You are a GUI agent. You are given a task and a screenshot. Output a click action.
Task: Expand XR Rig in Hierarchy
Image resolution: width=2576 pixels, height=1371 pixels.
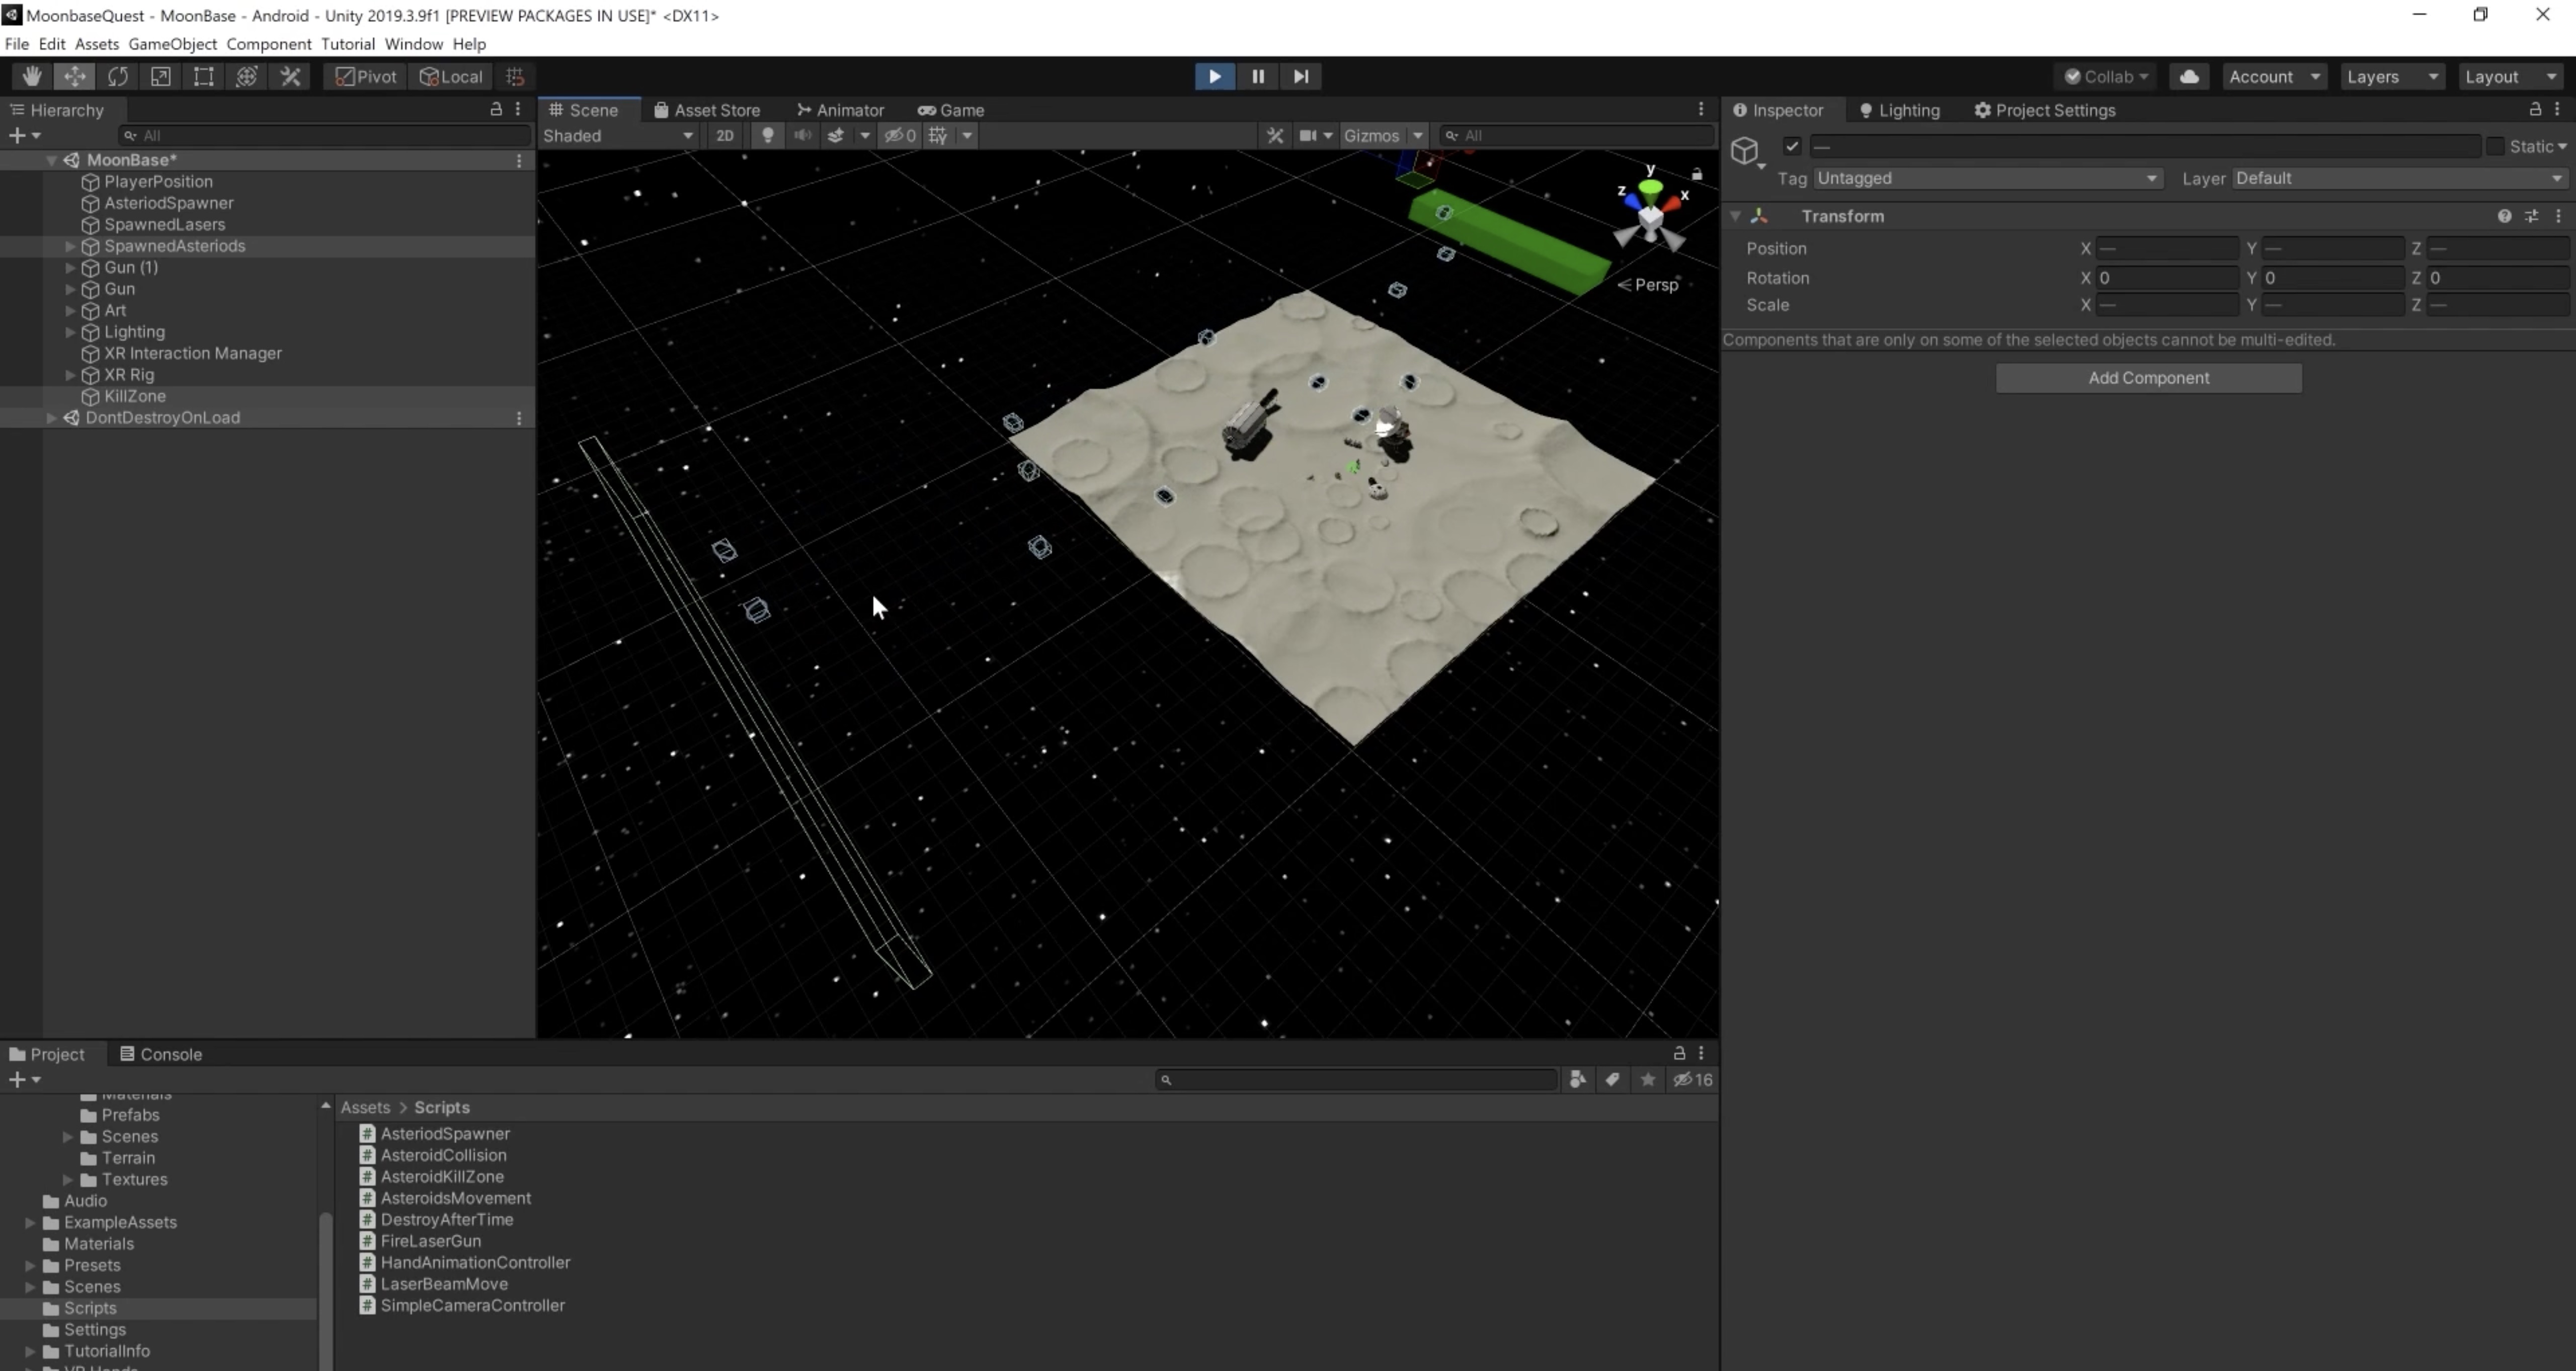pyautogui.click(x=70, y=375)
